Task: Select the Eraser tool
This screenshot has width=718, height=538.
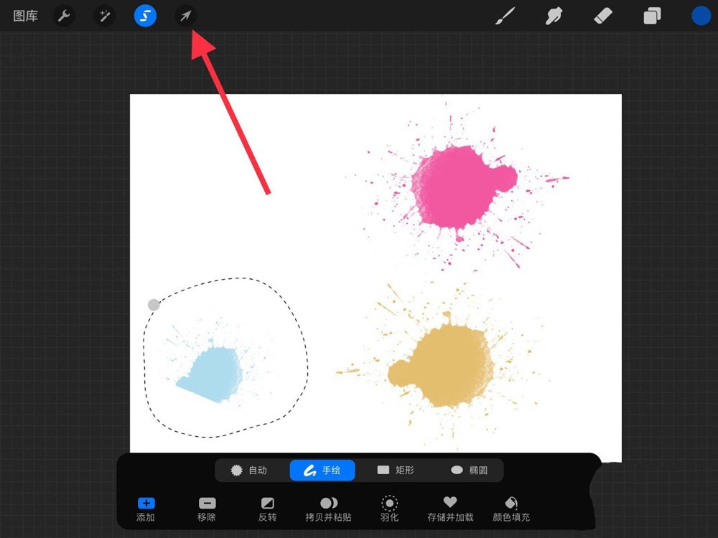Action: coord(602,16)
